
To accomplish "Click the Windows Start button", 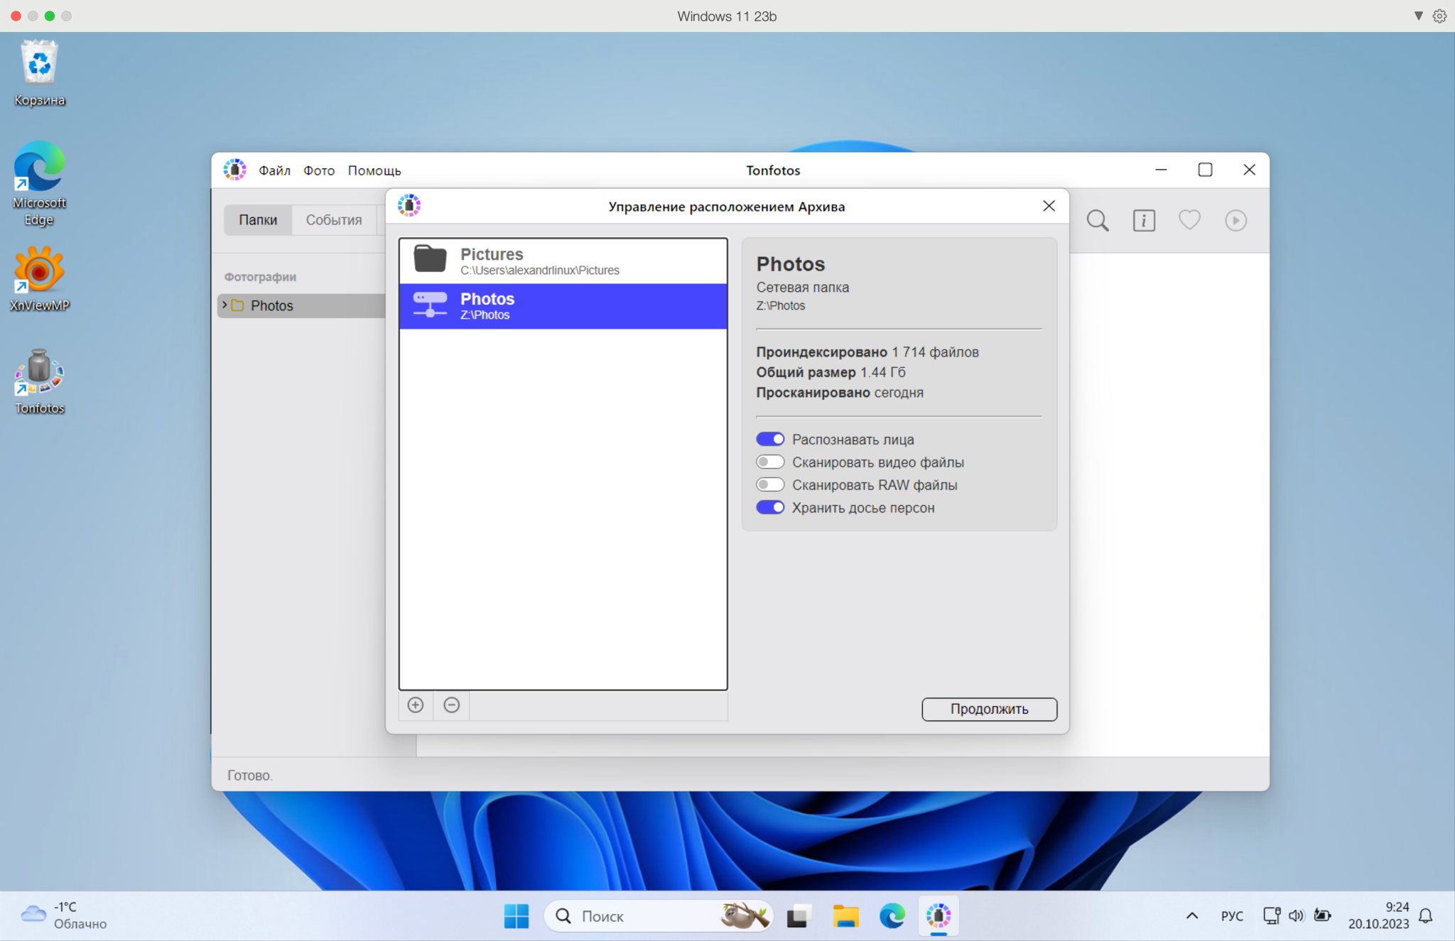I will (516, 916).
